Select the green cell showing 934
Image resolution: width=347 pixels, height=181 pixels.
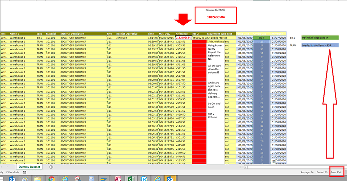click(x=262, y=38)
